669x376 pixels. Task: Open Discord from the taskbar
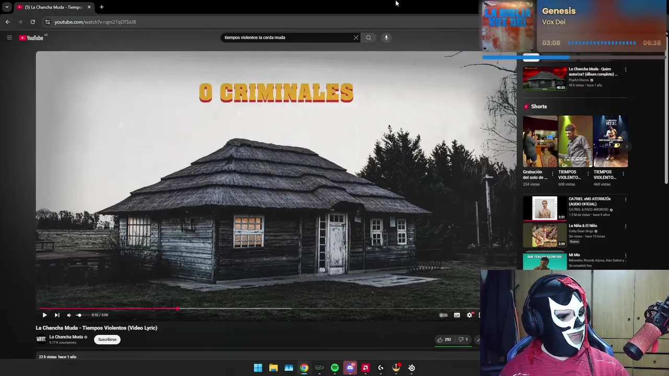350,368
